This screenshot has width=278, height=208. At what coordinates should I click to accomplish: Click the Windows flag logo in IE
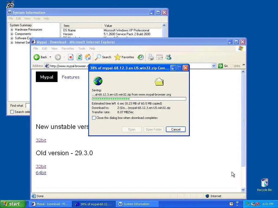point(241,48)
